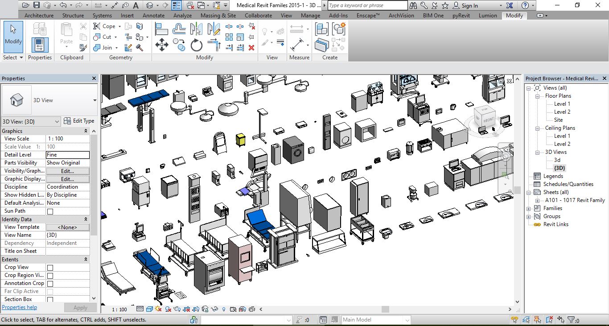Expand the Families node in Project Browser
The height and width of the screenshot is (326, 609).
pos(529,208)
